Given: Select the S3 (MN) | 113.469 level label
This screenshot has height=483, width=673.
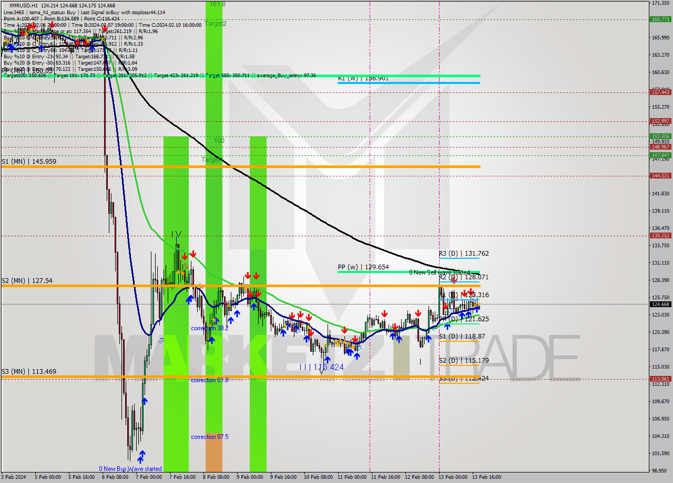Looking at the screenshot, I should pos(29,372).
